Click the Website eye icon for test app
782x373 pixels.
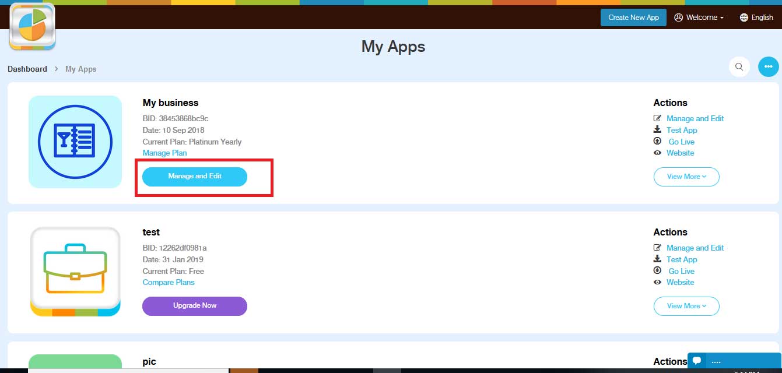pyautogui.click(x=657, y=282)
